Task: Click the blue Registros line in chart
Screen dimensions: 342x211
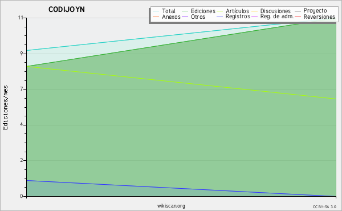Action: coord(181,188)
